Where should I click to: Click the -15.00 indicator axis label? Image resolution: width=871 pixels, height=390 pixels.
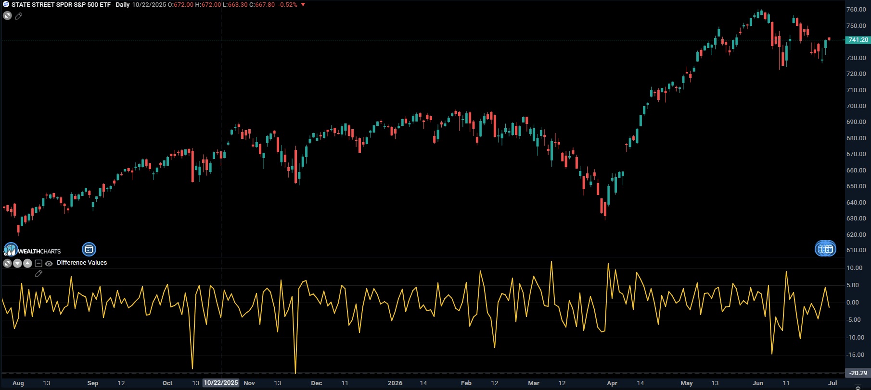coord(856,354)
